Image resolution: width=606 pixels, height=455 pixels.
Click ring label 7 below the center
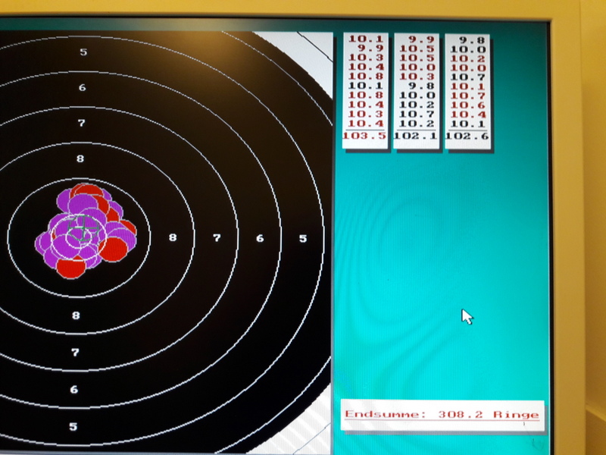75,353
